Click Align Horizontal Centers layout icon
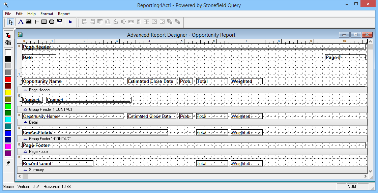 coord(123,22)
